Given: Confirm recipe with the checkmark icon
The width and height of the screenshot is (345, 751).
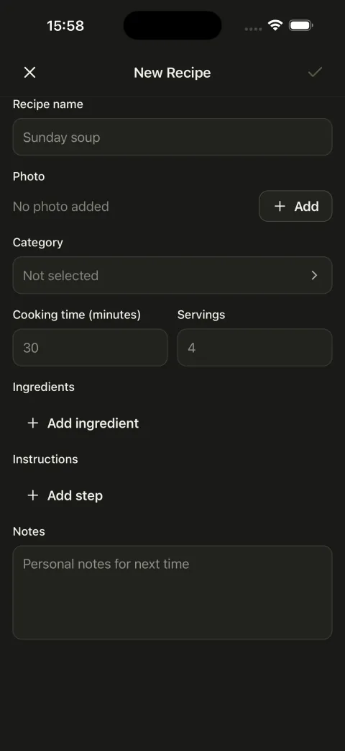Looking at the screenshot, I should 315,72.
